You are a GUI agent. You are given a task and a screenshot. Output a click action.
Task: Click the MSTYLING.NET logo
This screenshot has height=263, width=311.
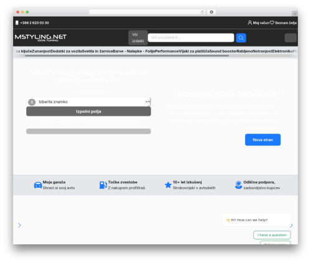(x=40, y=37)
